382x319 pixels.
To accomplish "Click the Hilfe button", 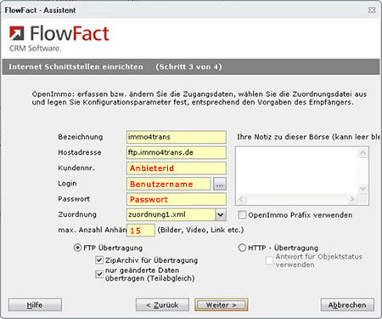I will (x=35, y=305).
